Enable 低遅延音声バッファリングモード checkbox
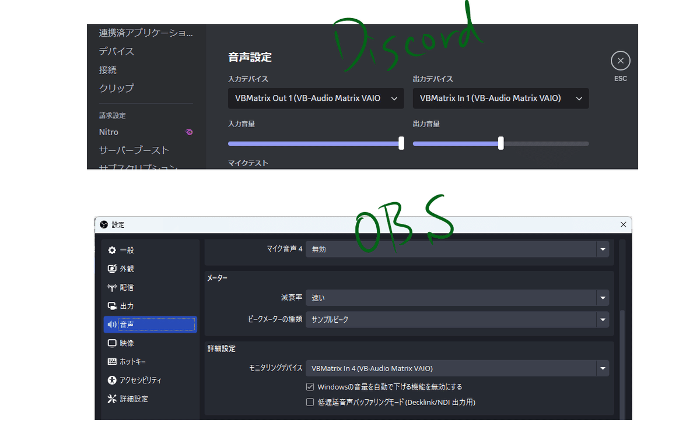 click(310, 401)
